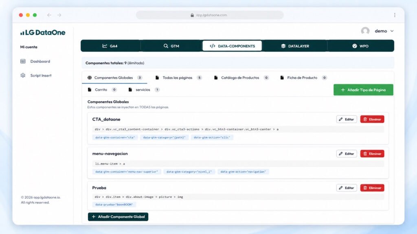
Task: Click the GTM magnifier icon
Action: [166, 46]
